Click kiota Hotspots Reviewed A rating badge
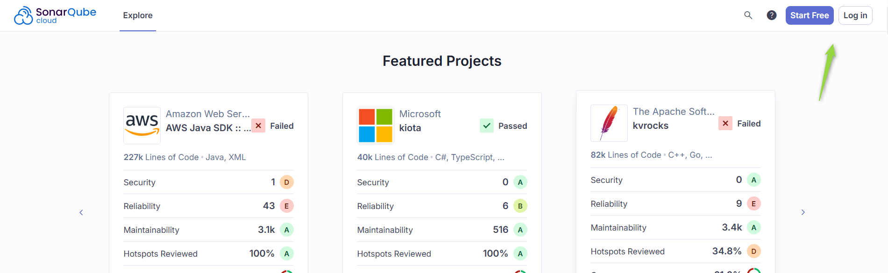Viewport: 888px width, 273px height. 520,253
